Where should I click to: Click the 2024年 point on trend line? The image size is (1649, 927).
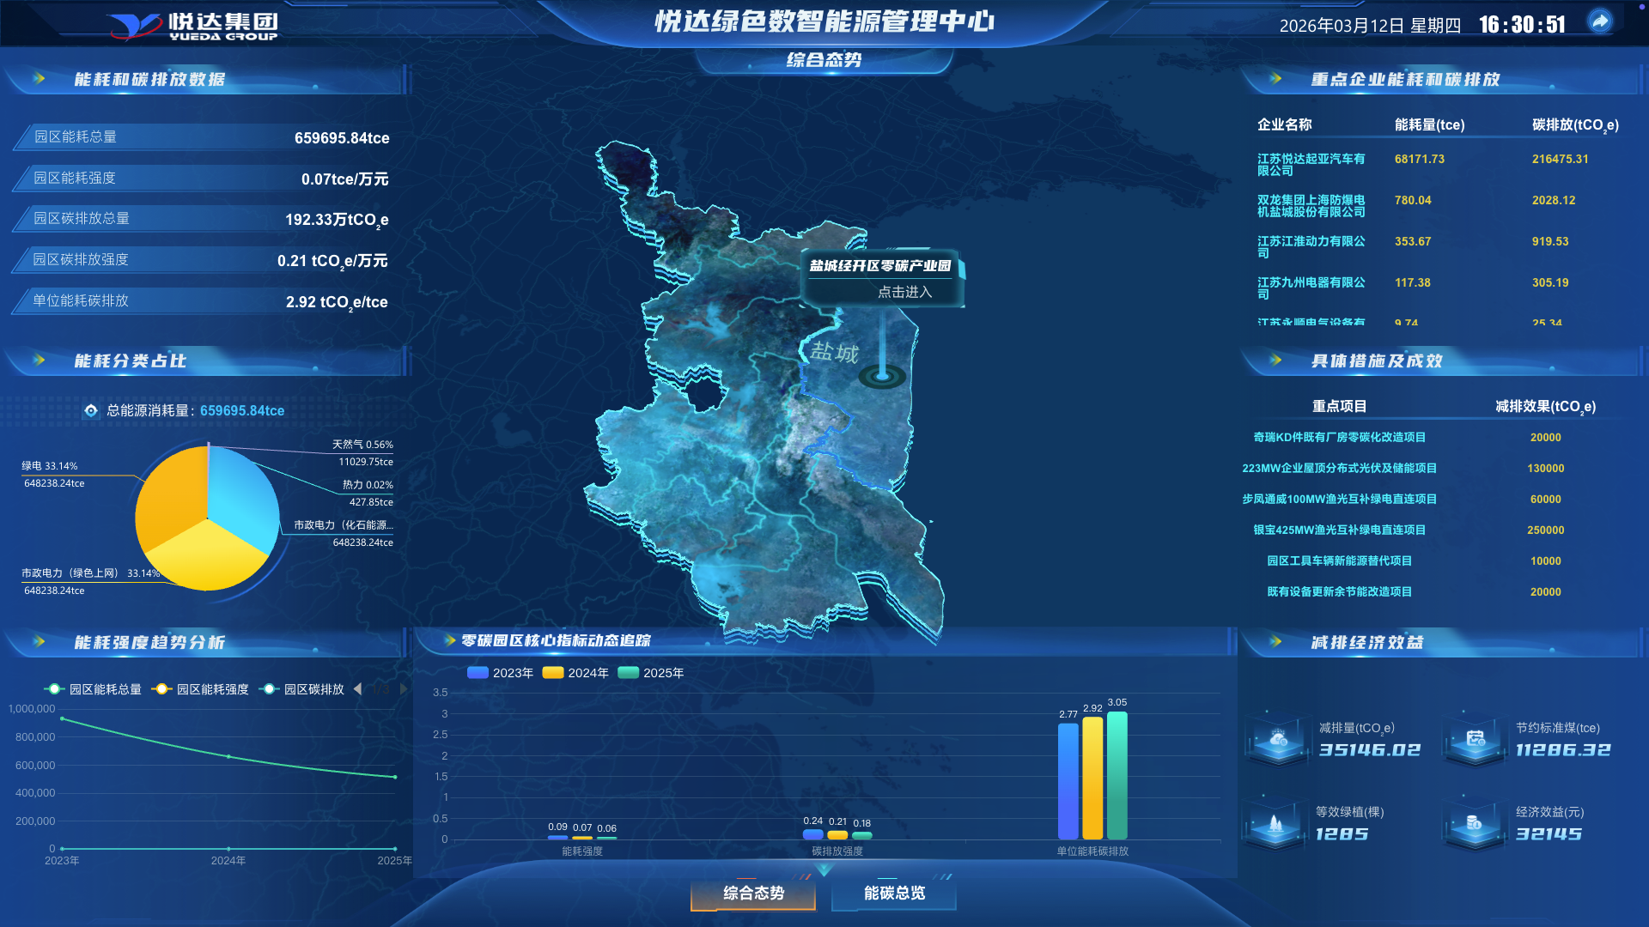(x=228, y=756)
